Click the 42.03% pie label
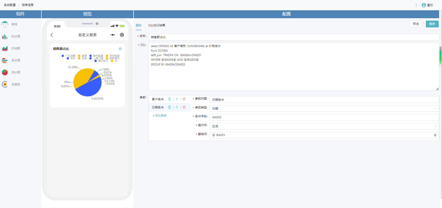The height and width of the screenshot is (208, 442). point(98,99)
